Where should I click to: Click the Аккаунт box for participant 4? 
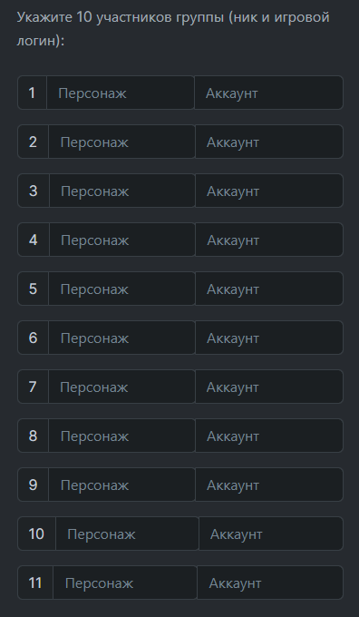tap(269, 240)
